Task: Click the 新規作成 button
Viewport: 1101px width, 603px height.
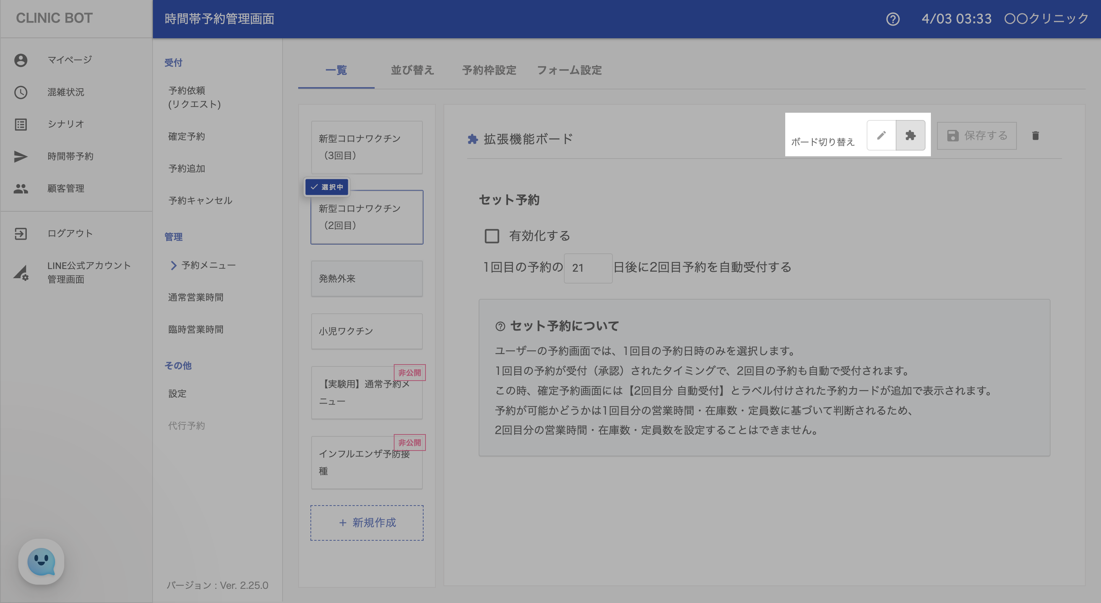Action: (367, 523)
